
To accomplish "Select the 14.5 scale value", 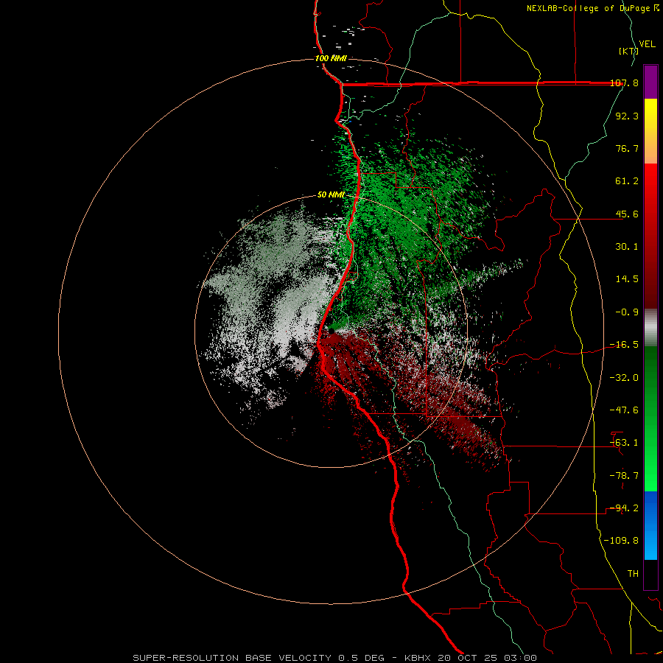I will point(627,279).
